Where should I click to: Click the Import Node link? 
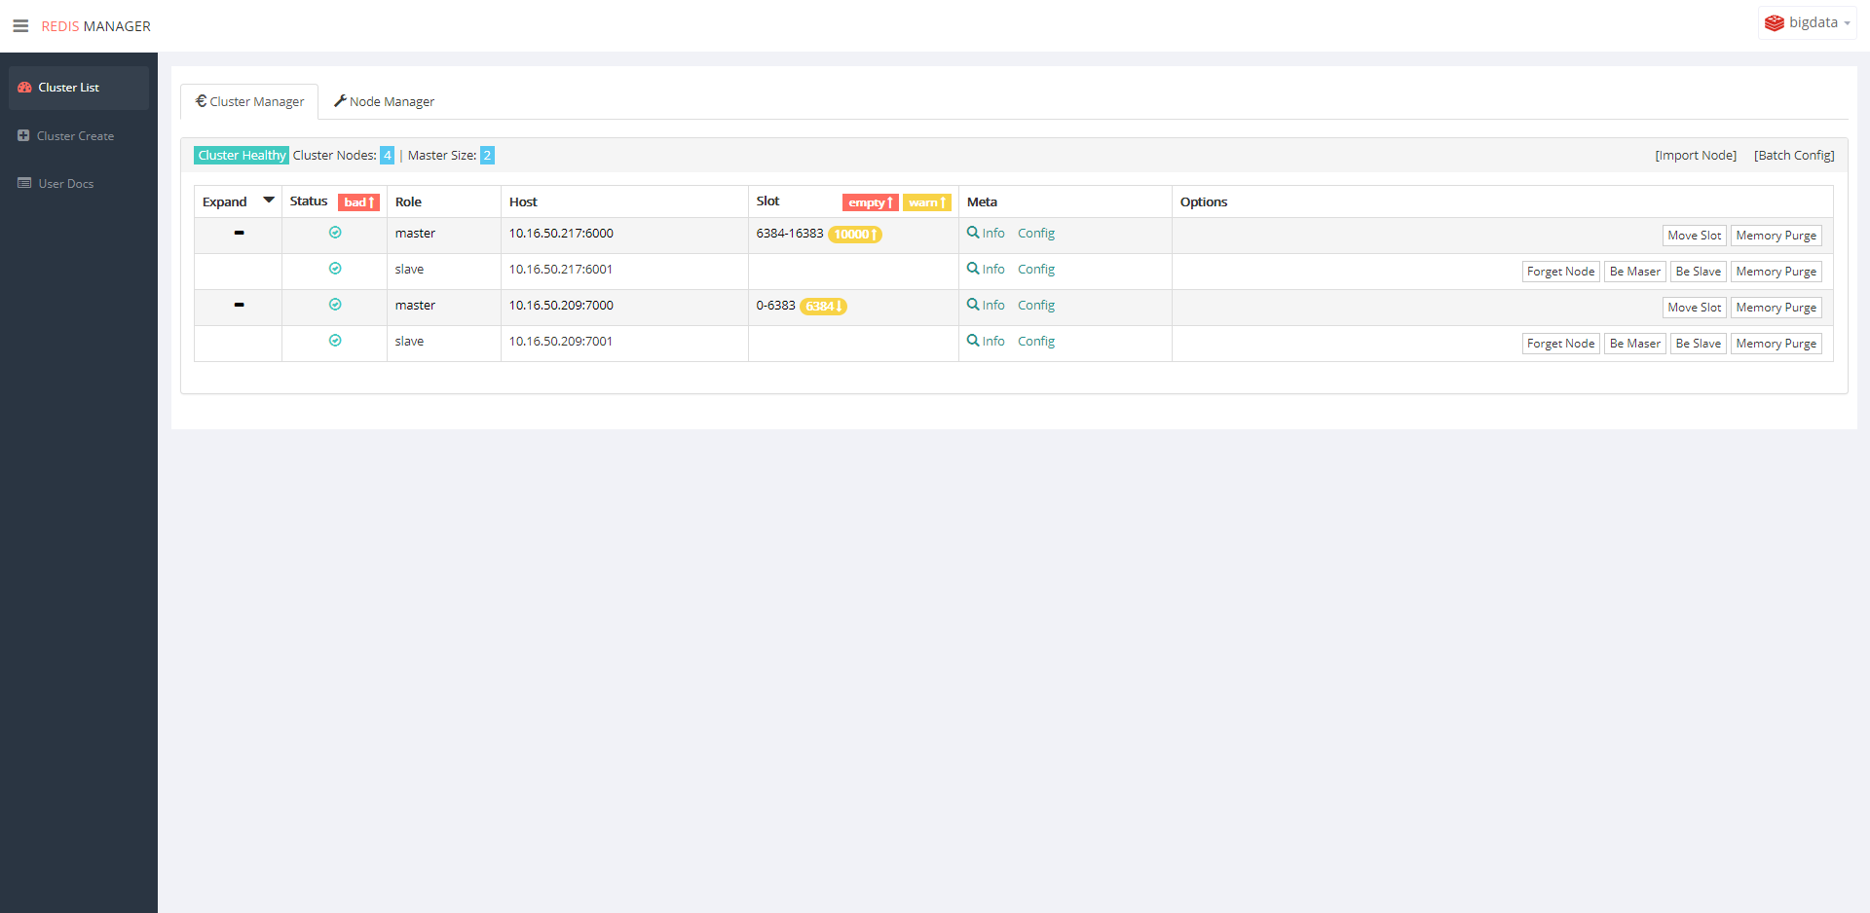pyautogui.click(x=1696, y=156)
